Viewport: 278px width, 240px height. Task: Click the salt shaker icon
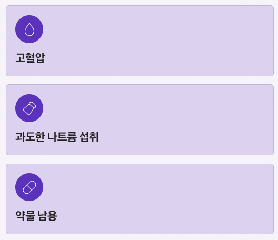pyautogui.click(x=29, y=108)
